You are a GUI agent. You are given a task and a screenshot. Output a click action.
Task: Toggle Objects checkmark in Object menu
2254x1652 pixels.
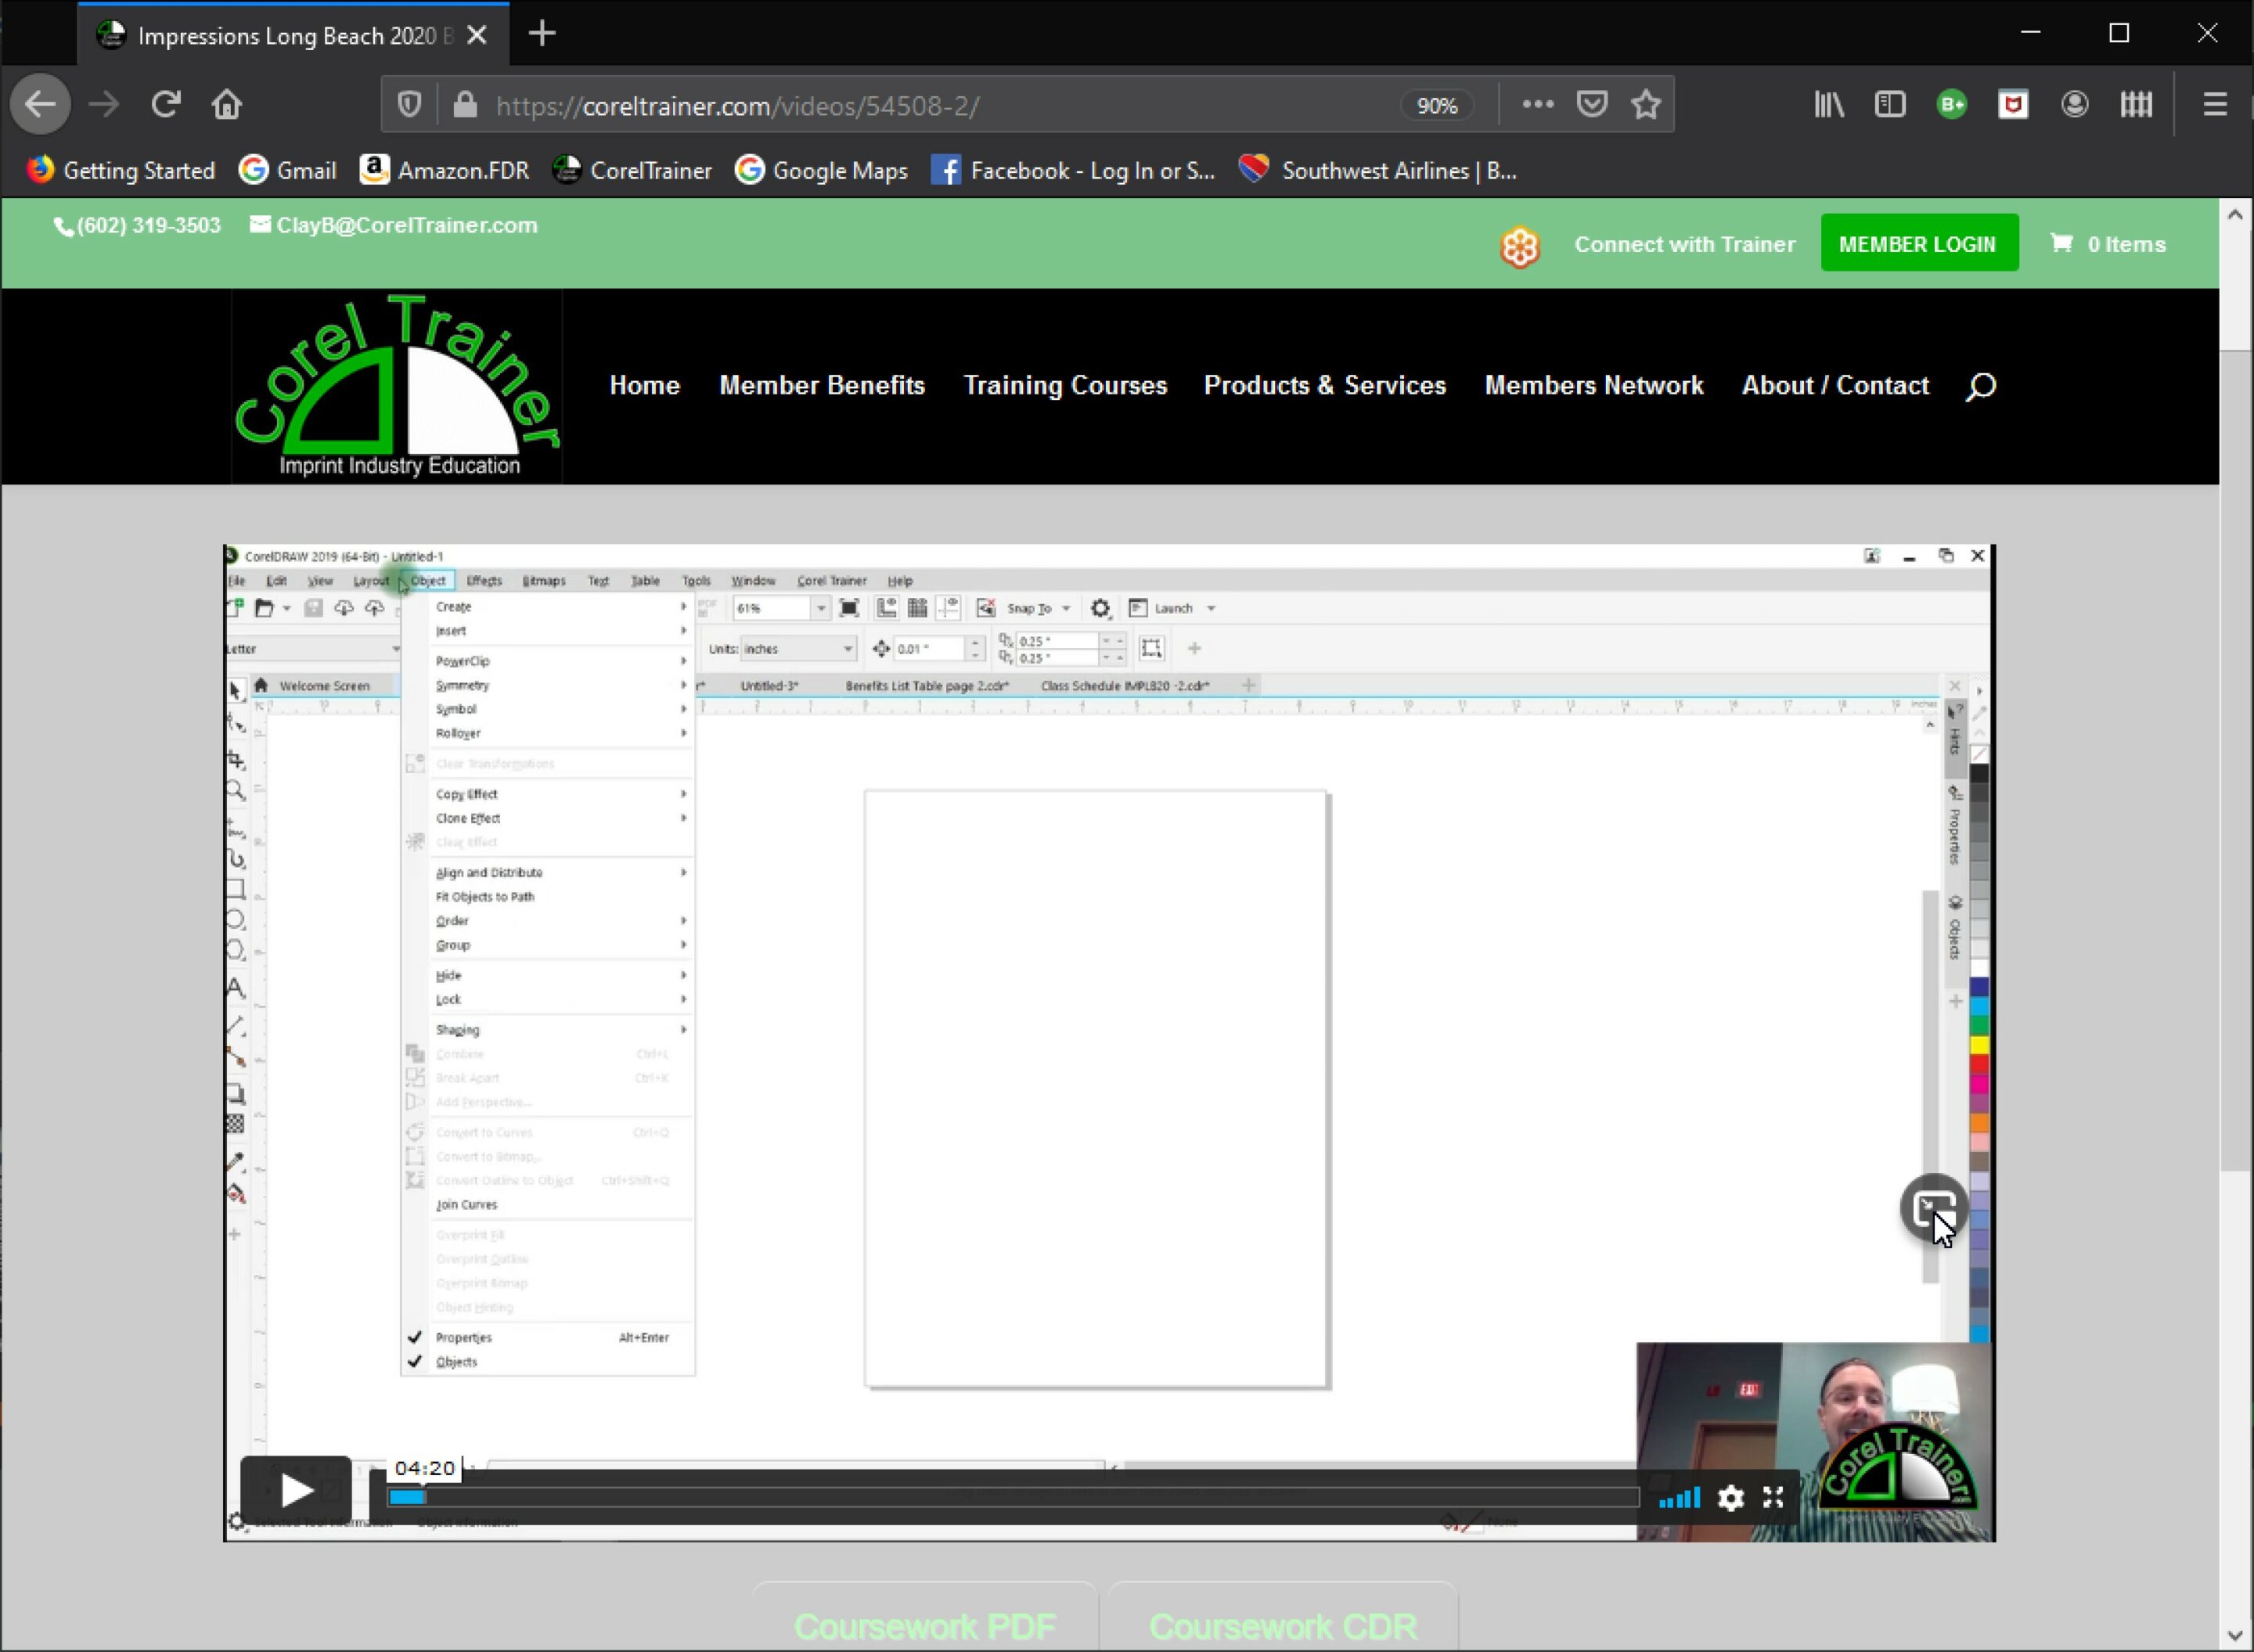414,1361
